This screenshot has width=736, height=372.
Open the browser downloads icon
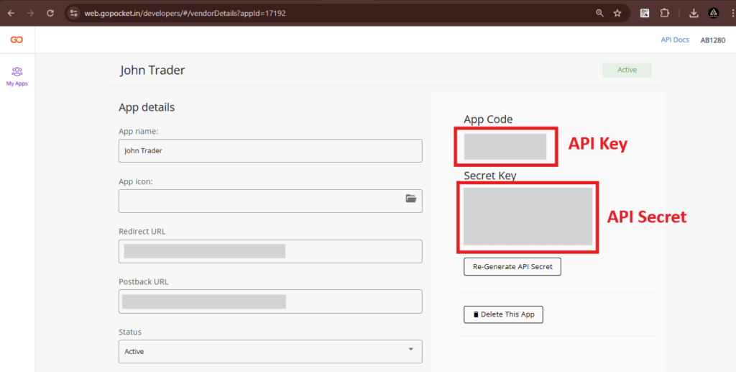coord(694,13)
